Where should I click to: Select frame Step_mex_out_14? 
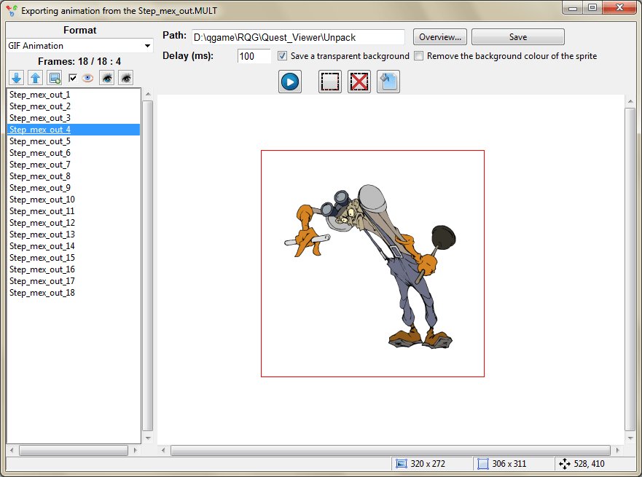pyautogui.click(x=74, y=246)
